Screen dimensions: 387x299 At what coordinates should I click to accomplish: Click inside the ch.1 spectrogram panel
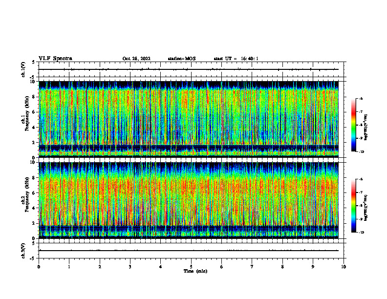click(189, 119)
